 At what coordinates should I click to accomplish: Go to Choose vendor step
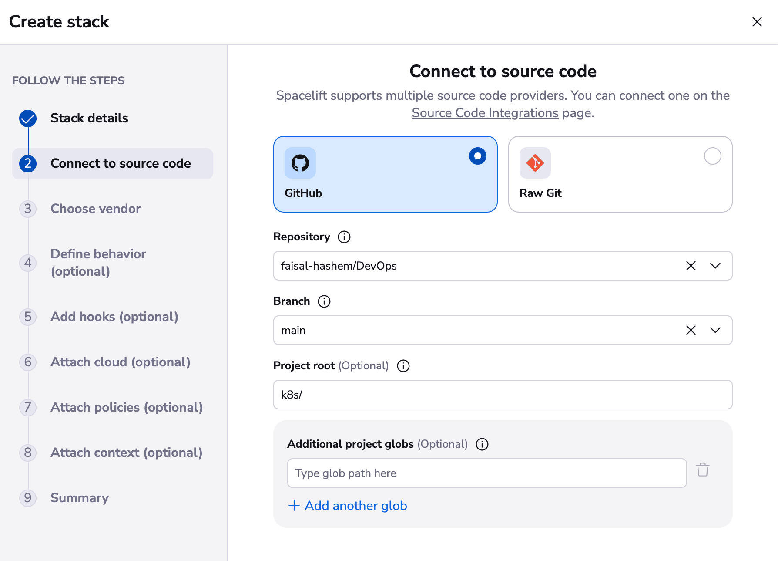[96, 209]
